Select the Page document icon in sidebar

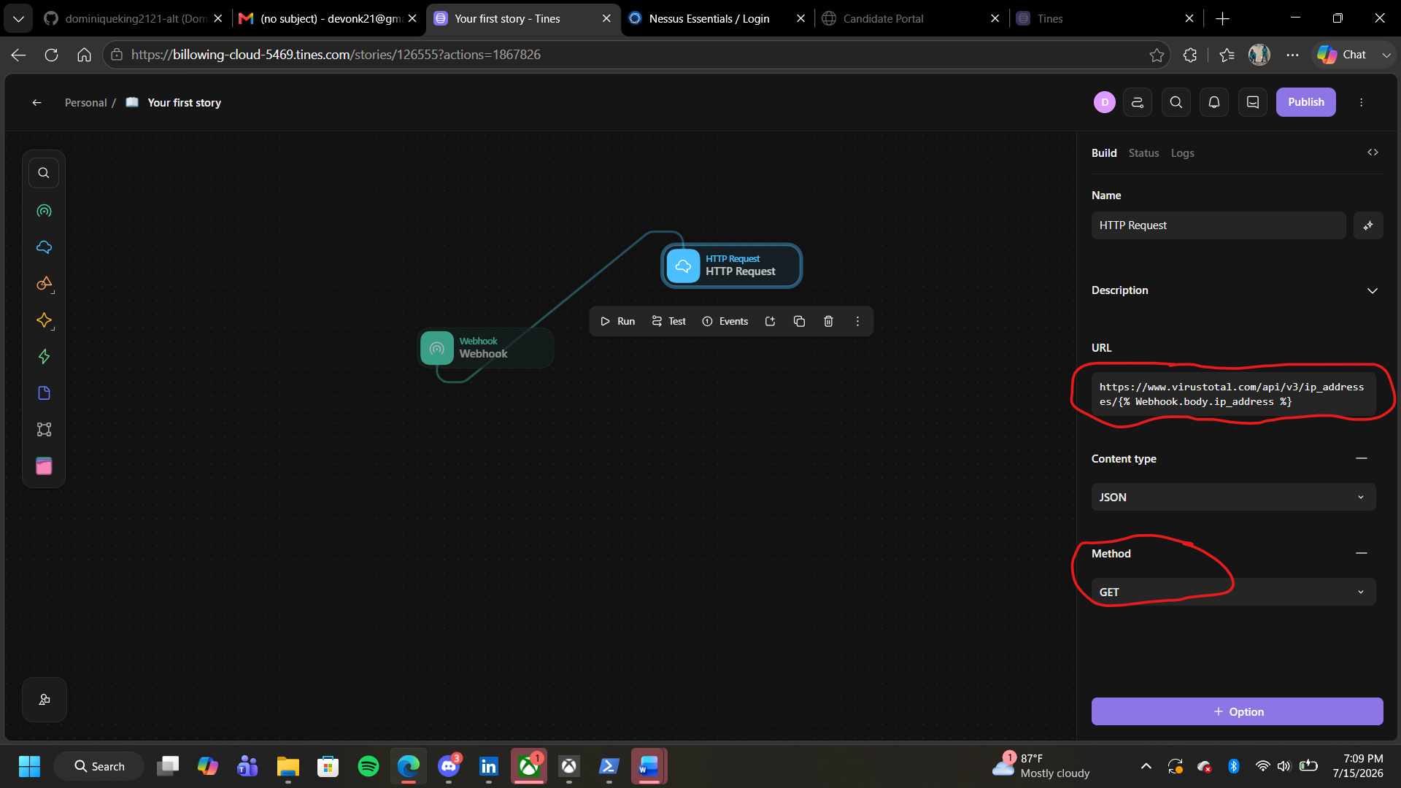pos(44,393)
